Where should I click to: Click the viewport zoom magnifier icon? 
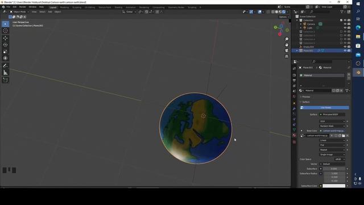pos(287,39)
